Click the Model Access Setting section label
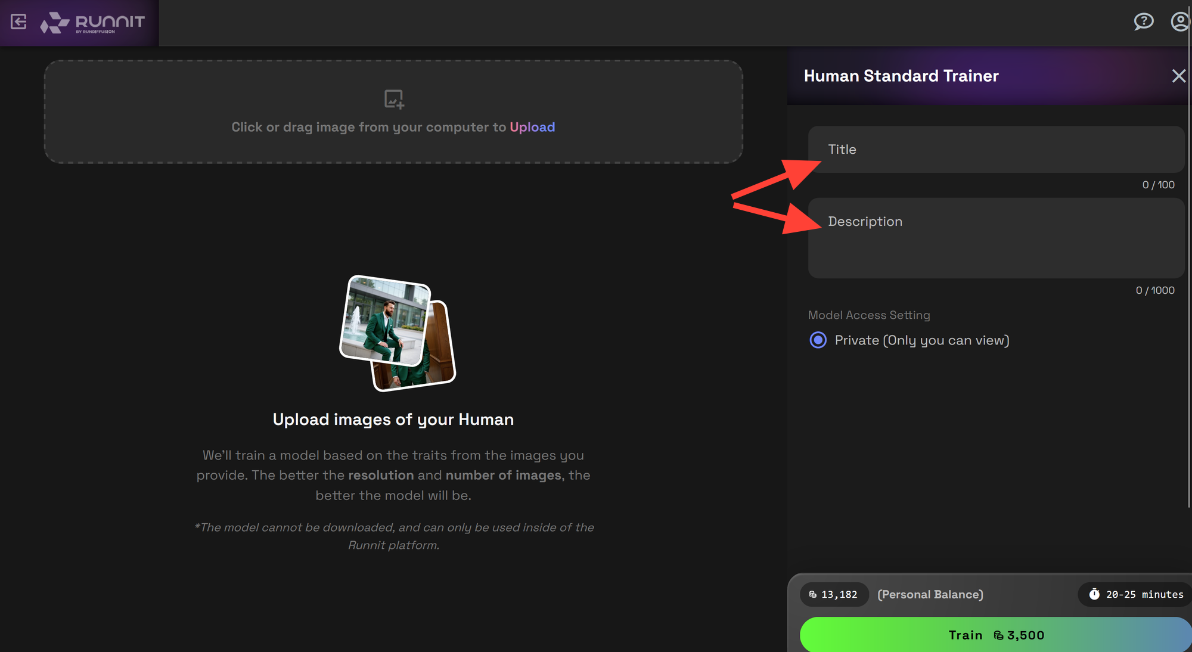Image resolution: width=1192 pixels, height=652 pixels. (869, 315)
